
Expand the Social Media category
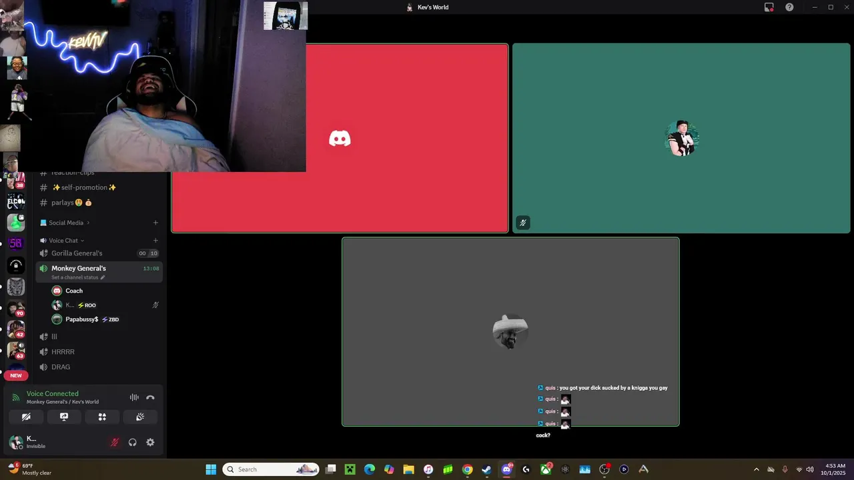coord(65,223)
